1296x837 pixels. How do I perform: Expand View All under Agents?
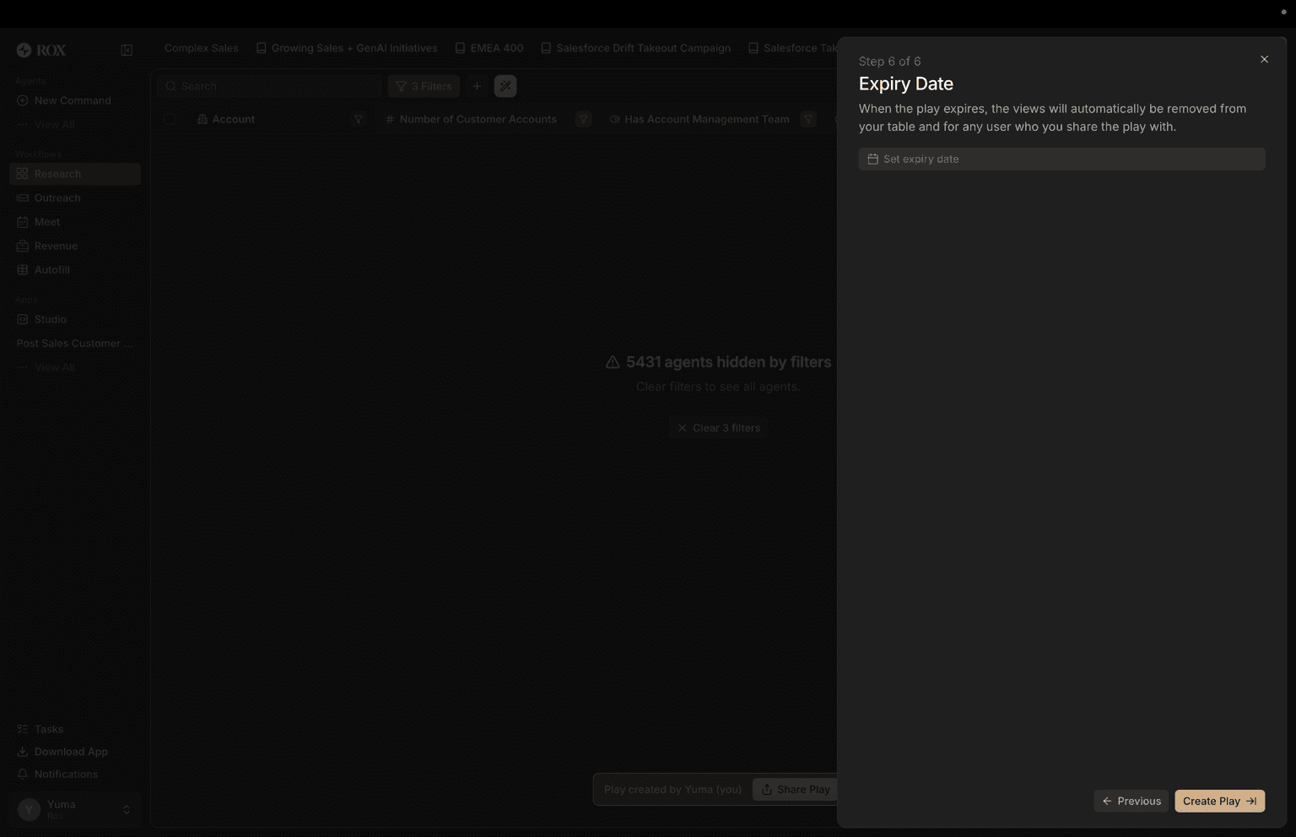coord(53,124)
